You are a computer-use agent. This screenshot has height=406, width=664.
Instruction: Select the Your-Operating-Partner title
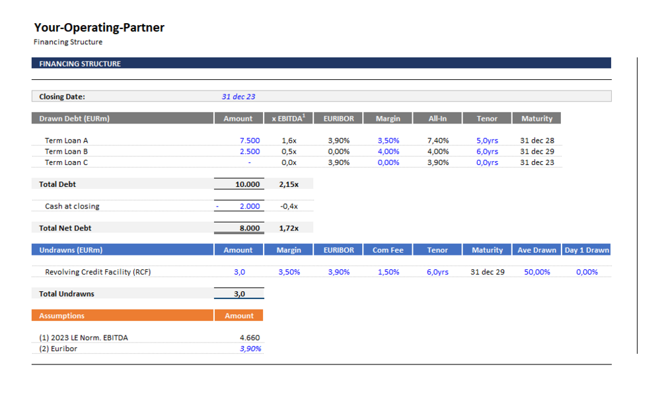pos(99,28)
